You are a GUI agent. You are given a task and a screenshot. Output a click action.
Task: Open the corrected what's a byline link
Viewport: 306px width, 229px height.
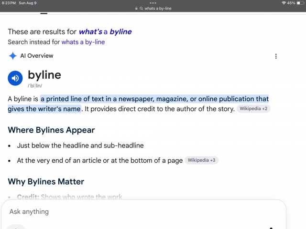[x=105, y=31]
